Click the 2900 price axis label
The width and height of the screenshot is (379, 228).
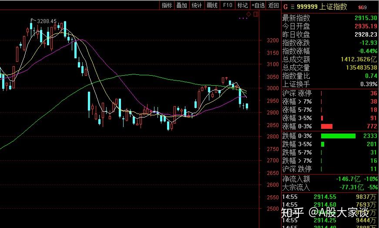click(x=273, y=112)
